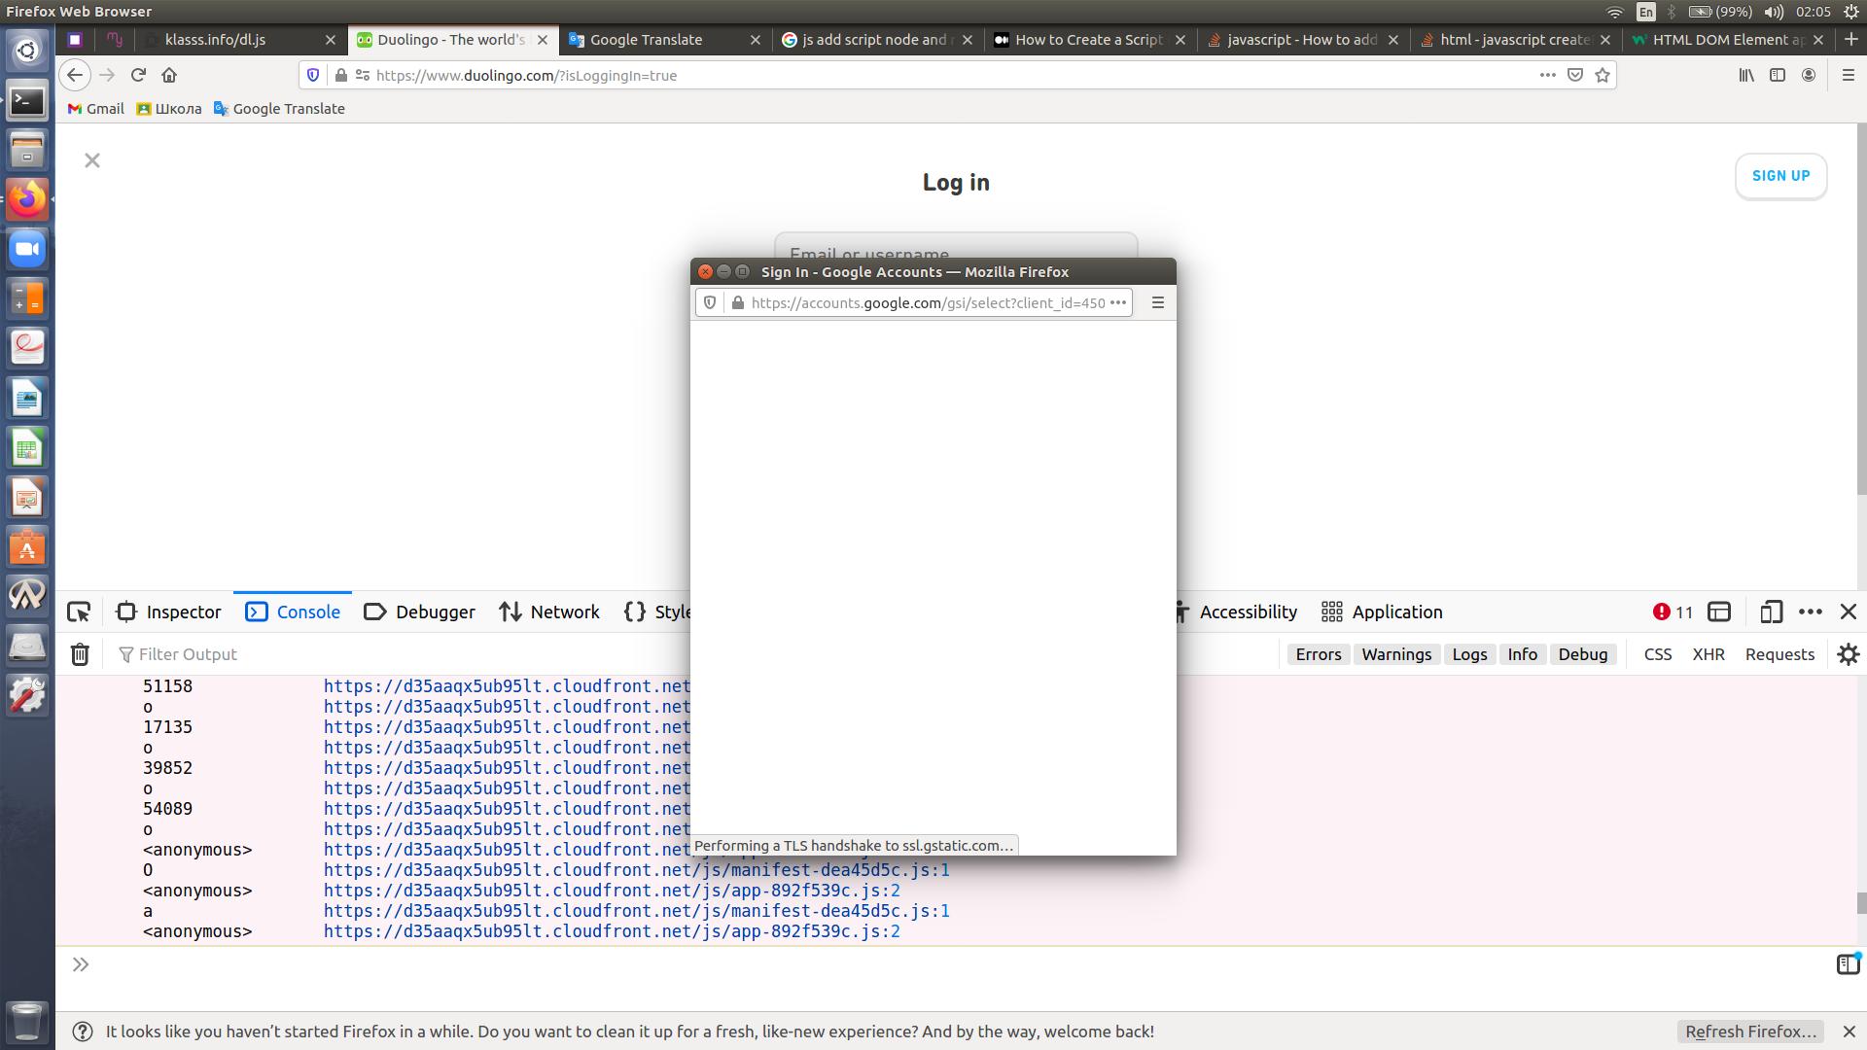Screen dimensions: 1867x1050
Task: Reload the current Duolingo page
Action: [138, 75]
